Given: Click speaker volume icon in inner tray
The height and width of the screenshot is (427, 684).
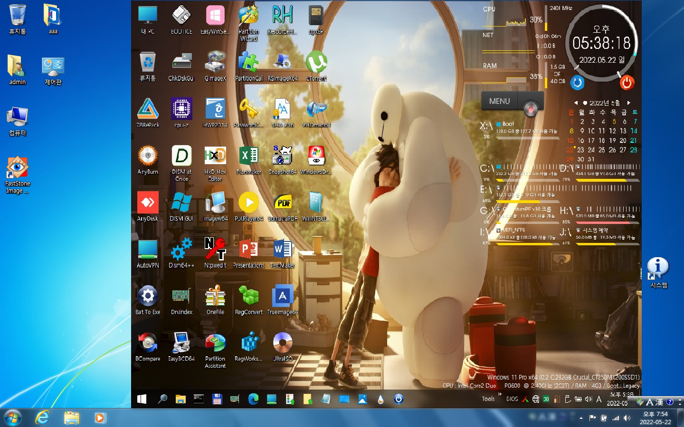Looking at the screenshot, I should tap(589, 399).
